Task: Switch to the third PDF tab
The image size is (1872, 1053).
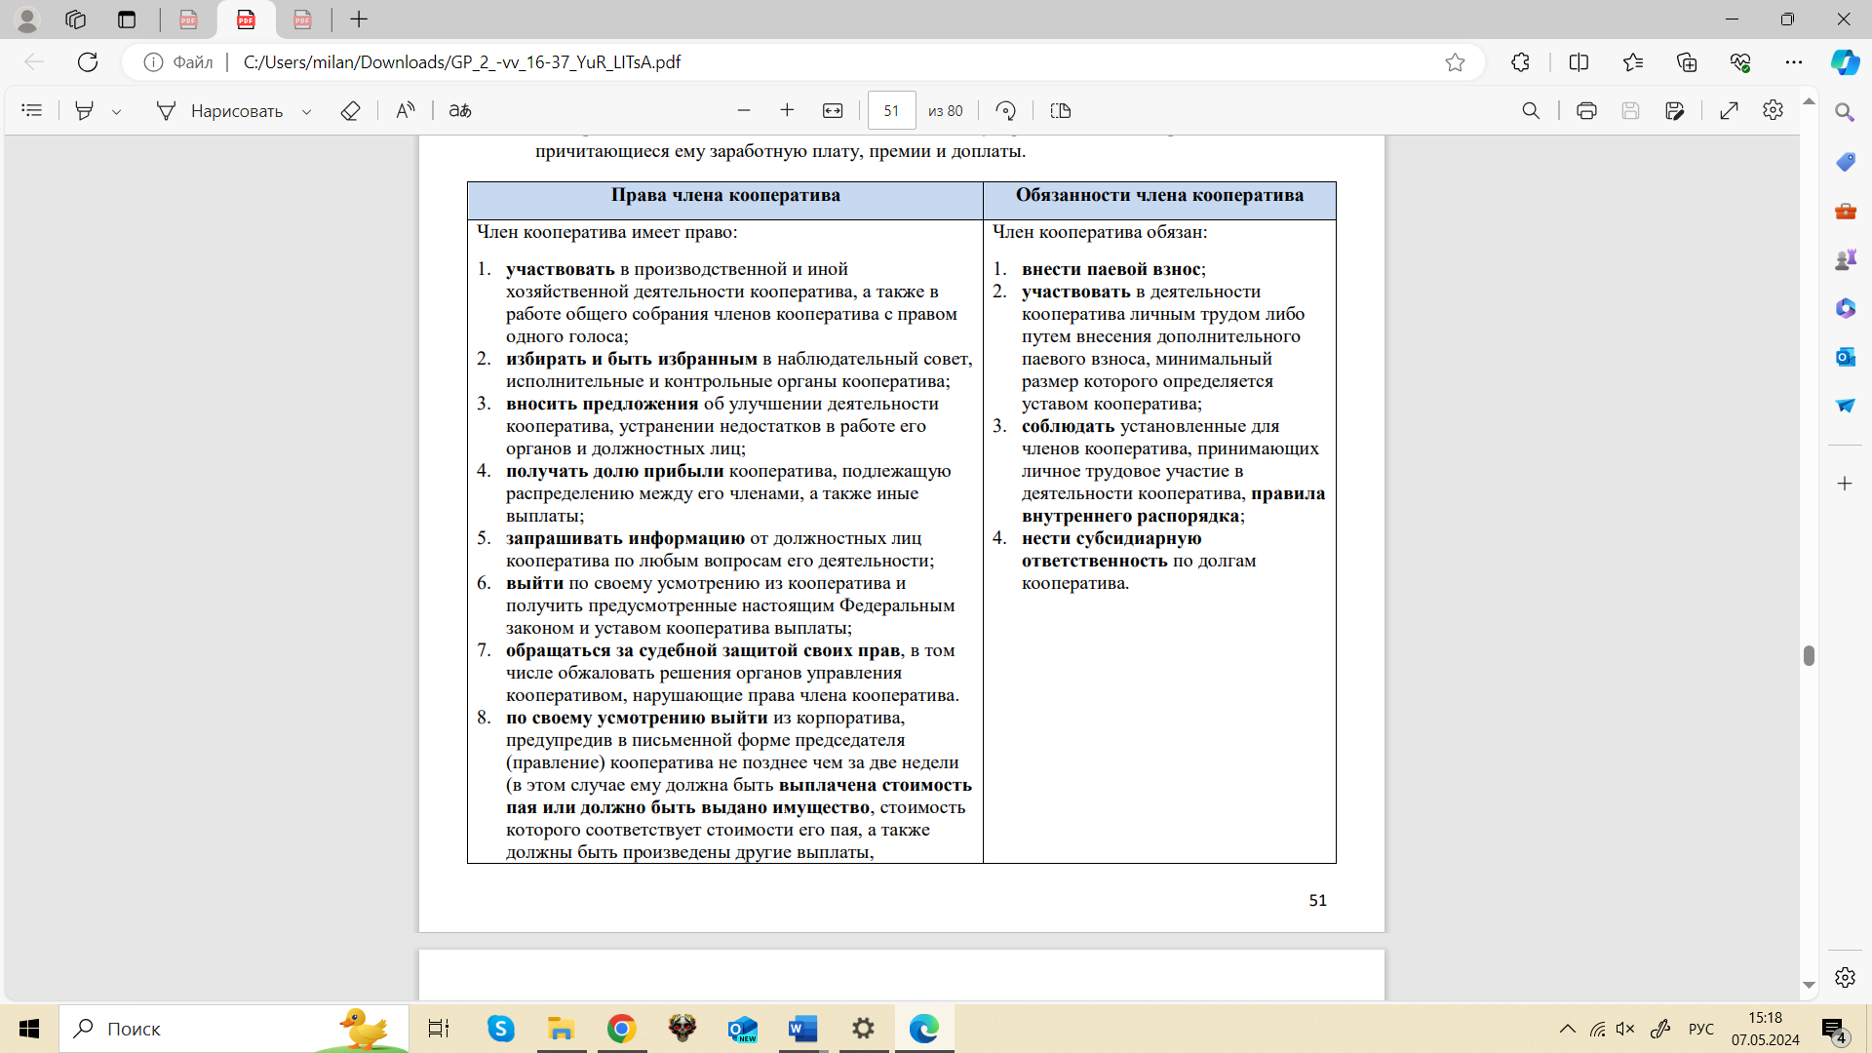Action: coord(302,19)
